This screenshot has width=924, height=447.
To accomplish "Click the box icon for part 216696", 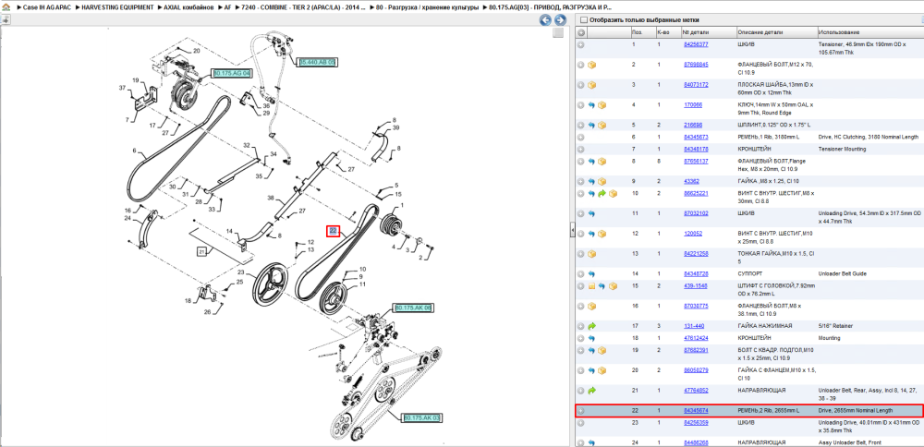I will pyautogui.click(x=602, y=125).
